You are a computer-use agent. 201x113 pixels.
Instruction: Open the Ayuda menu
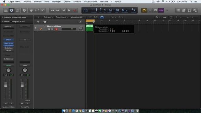pos(118,2)
